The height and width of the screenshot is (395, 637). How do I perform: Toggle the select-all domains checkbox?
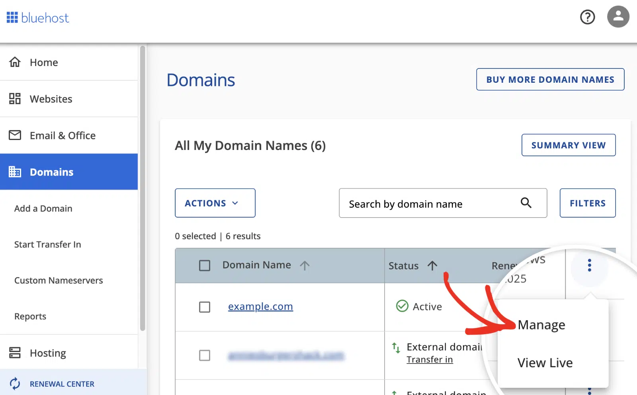click(205, 266)
